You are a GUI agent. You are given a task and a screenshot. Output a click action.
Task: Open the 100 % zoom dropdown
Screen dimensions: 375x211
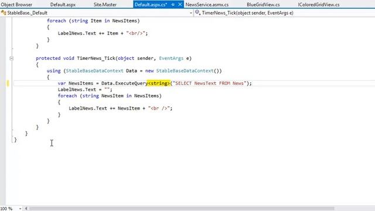click(20, 209)
